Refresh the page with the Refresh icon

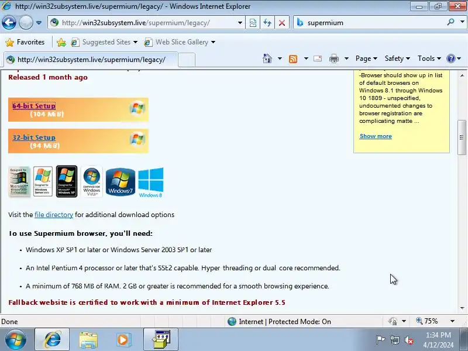click(267, 23)
